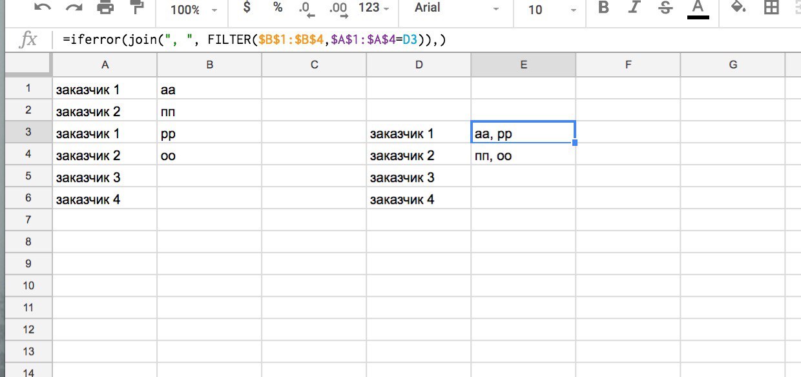Click cell A6 'заказчик 4'

pyautogui.click(x=105, y=199)
